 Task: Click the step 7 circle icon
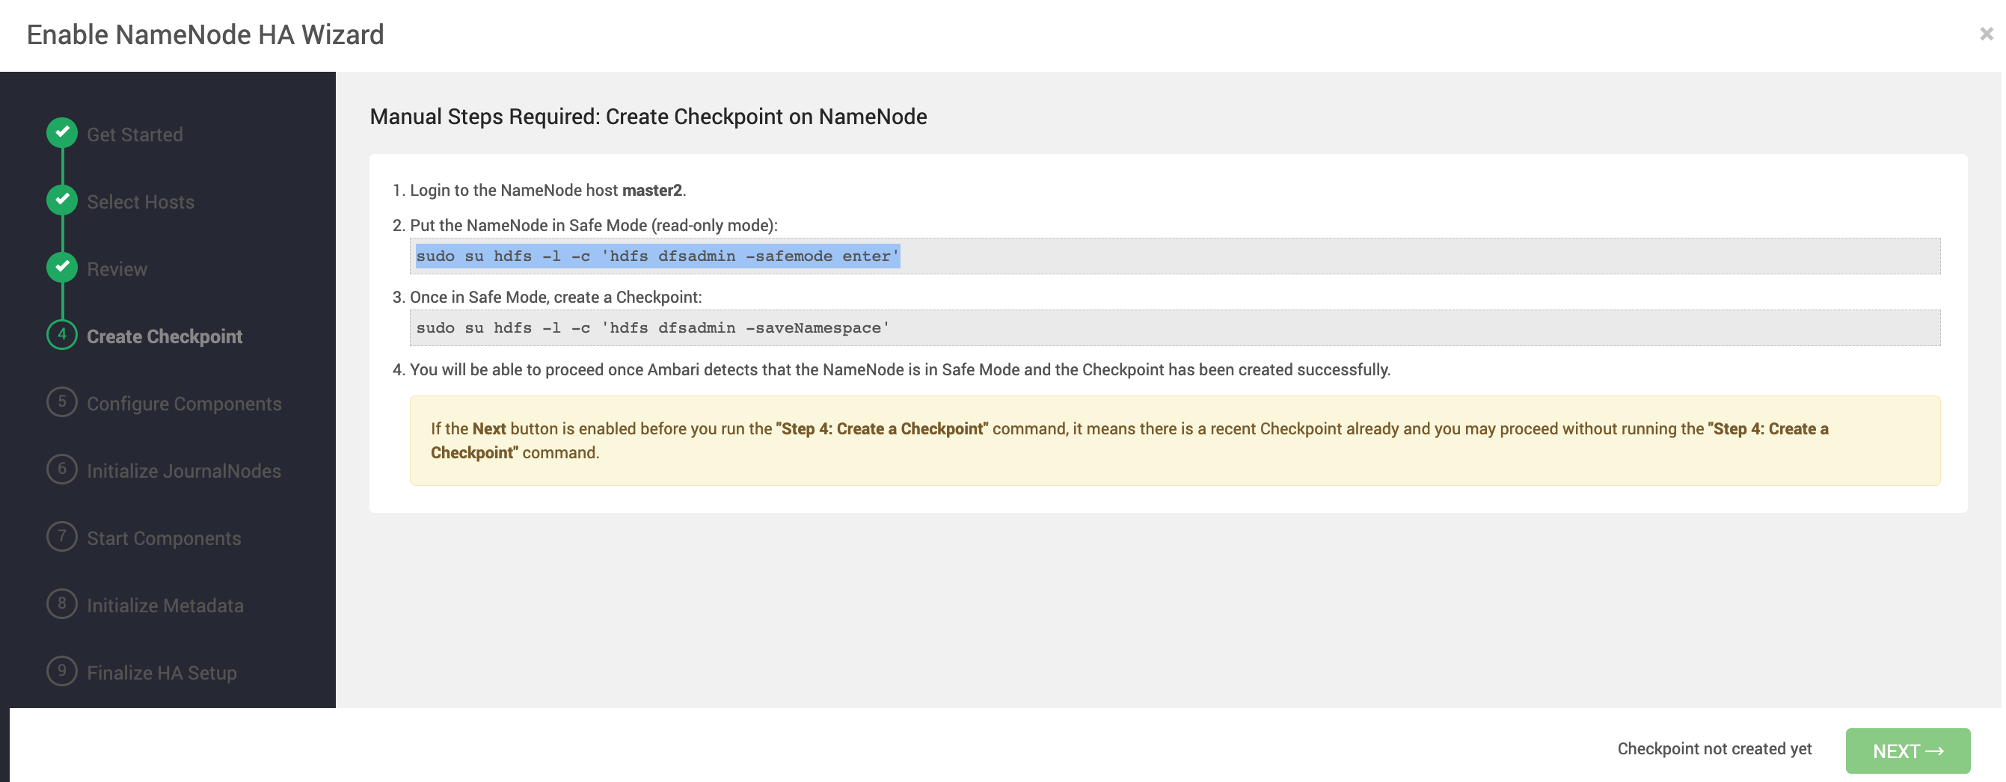[x=62, y=537]
